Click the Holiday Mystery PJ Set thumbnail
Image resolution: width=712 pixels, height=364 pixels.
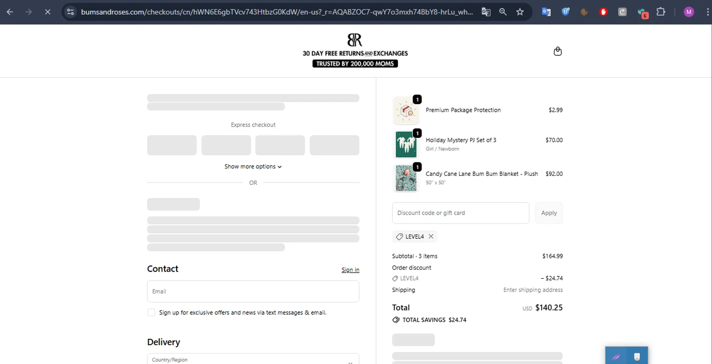click(406, 145)
